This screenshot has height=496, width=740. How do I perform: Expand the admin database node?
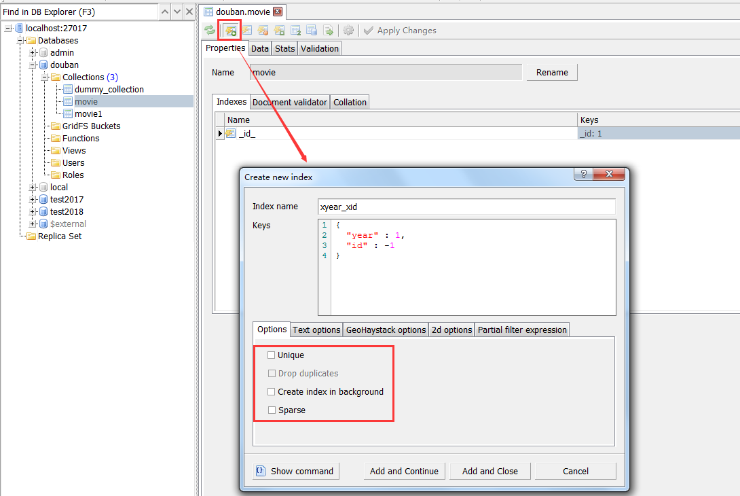[x=33, y=53]
